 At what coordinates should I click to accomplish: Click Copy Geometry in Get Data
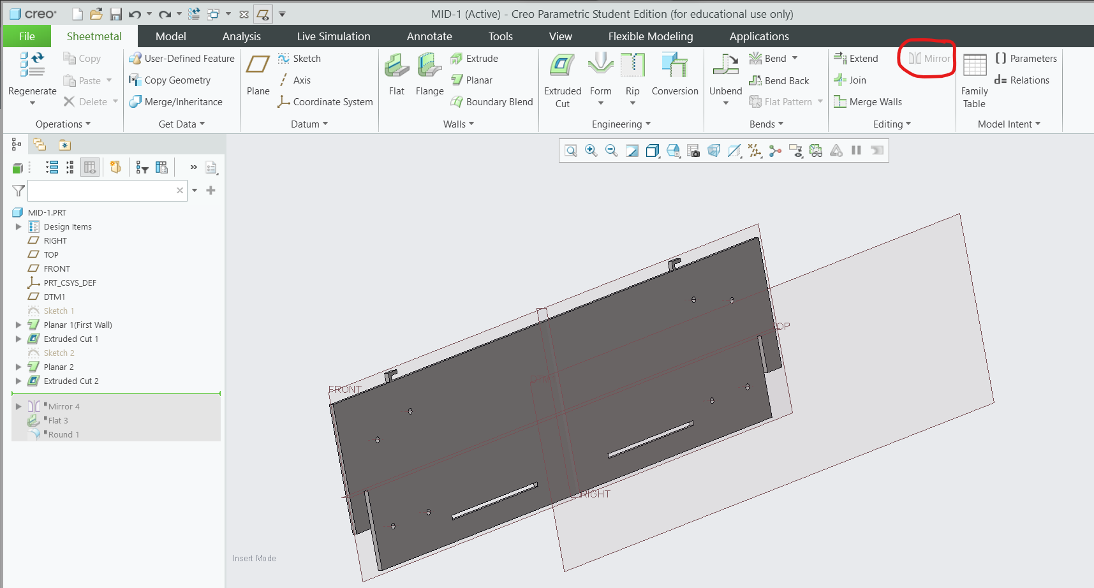click(x=177, y=80)
